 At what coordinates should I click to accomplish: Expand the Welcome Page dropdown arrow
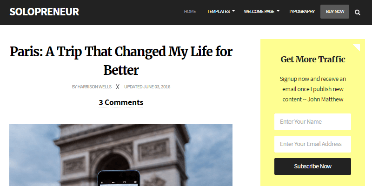[278, 12]
